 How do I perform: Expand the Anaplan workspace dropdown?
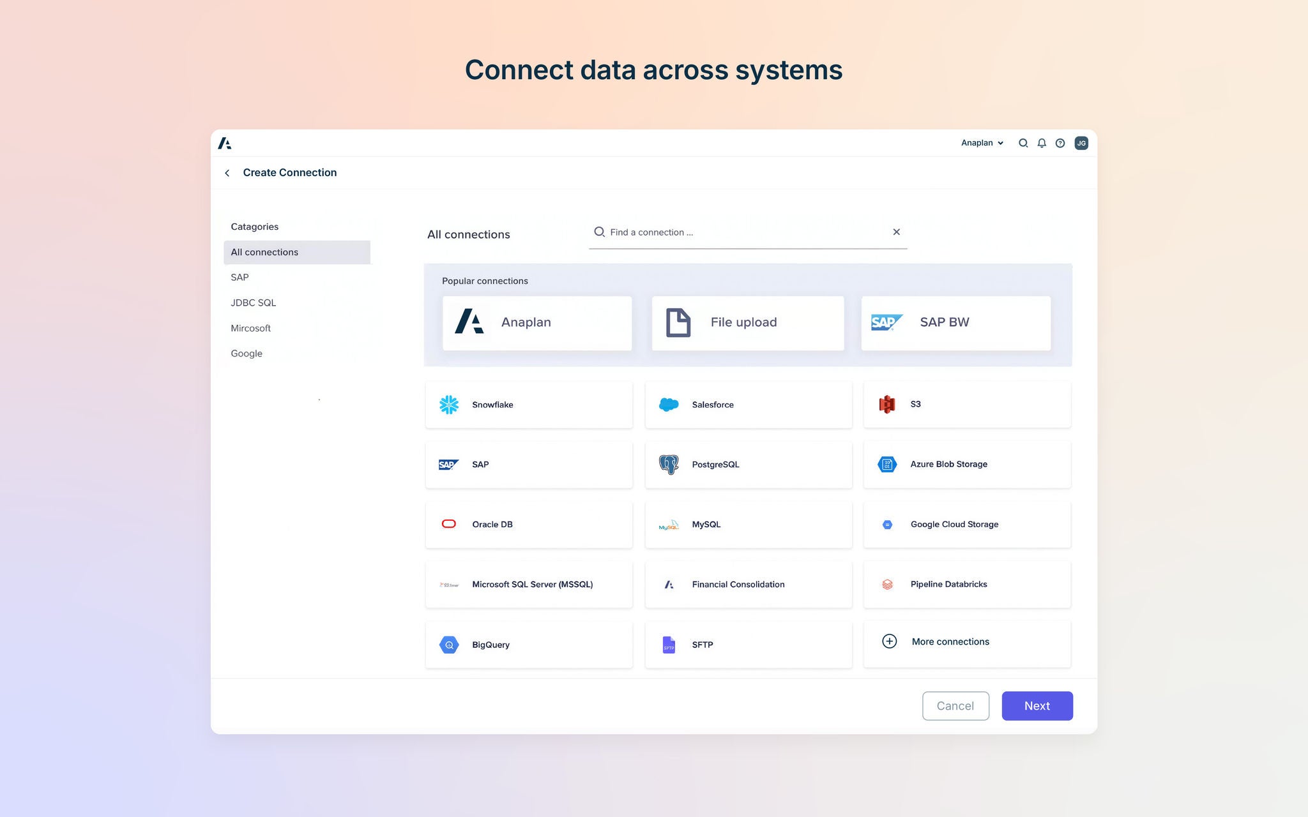[x=982, y=143]
